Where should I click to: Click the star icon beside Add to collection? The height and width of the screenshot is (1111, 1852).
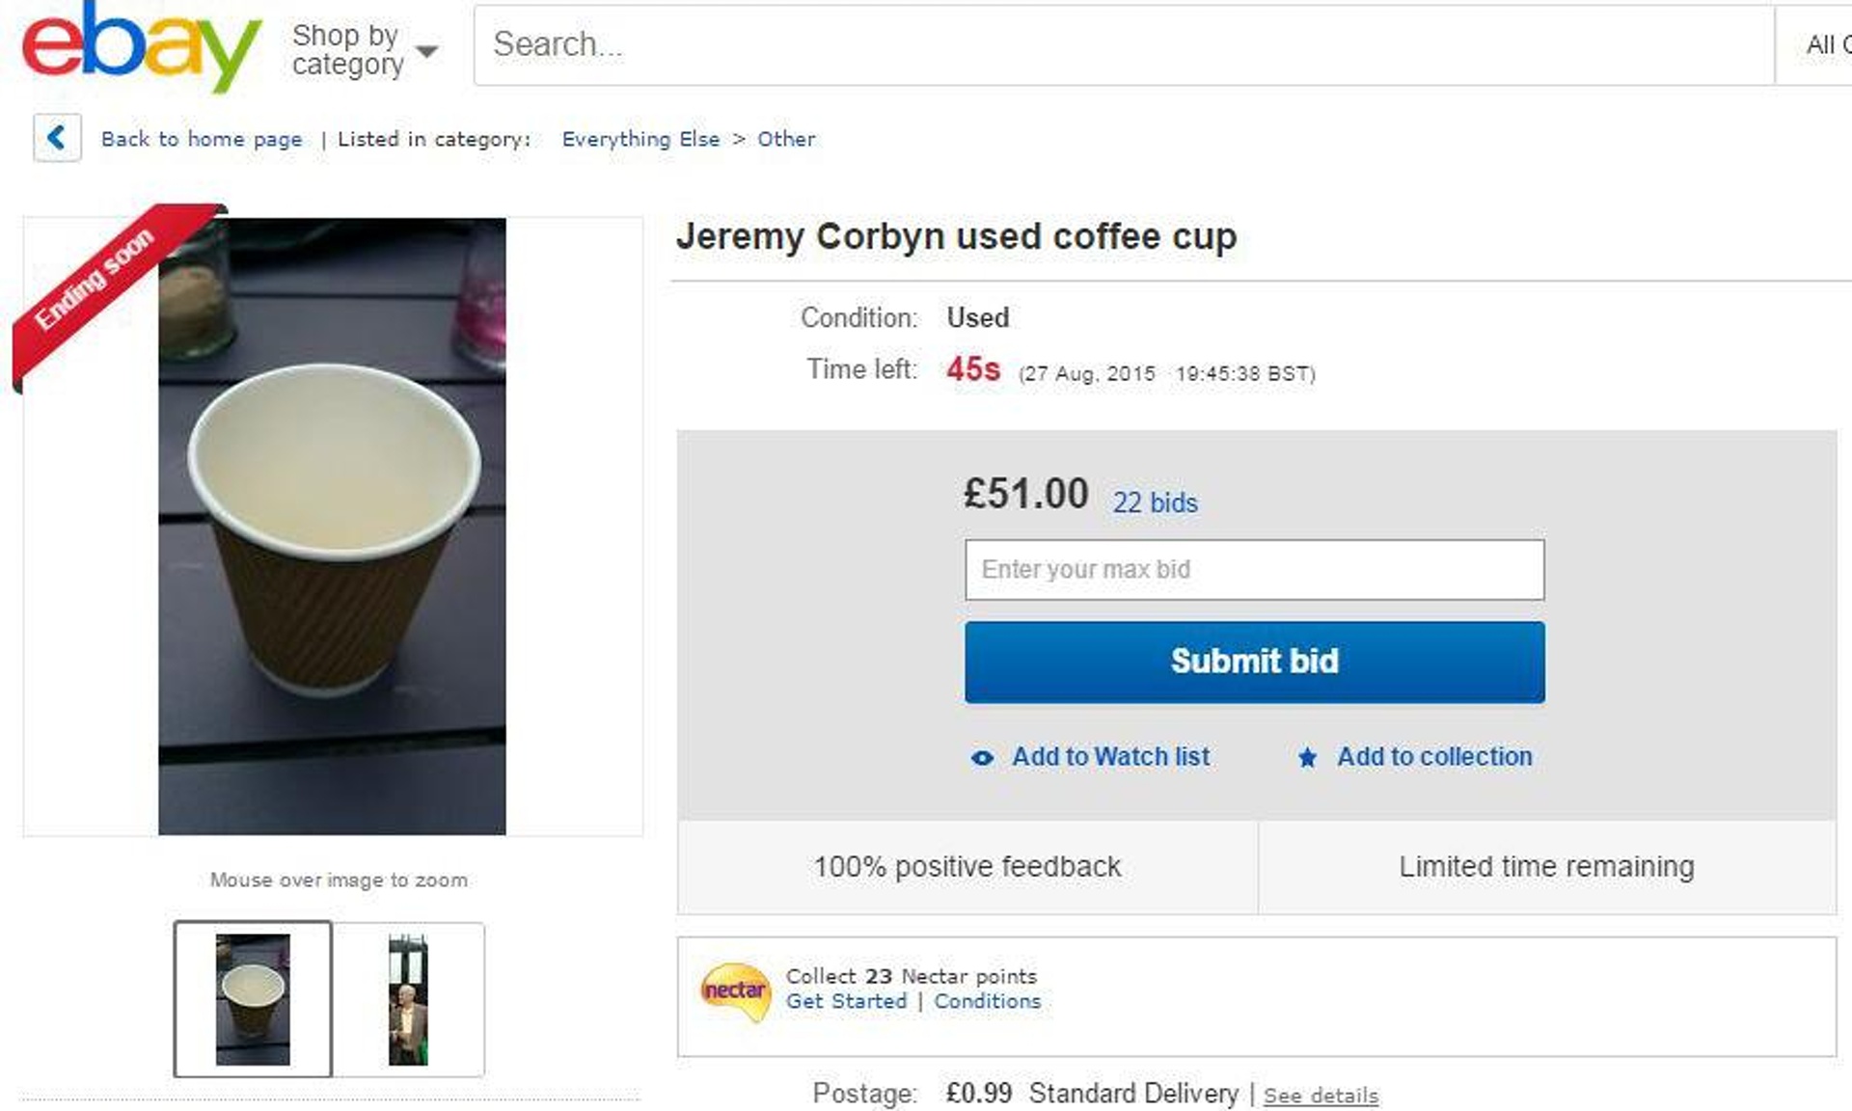pyautogui.click(x=1307, y=758)
